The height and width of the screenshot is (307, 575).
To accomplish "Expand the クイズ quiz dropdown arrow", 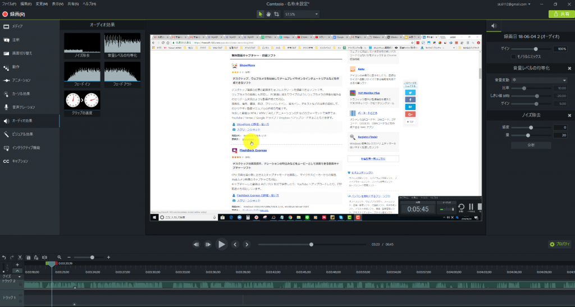I will pyautogui.click(x=20, y=277).
